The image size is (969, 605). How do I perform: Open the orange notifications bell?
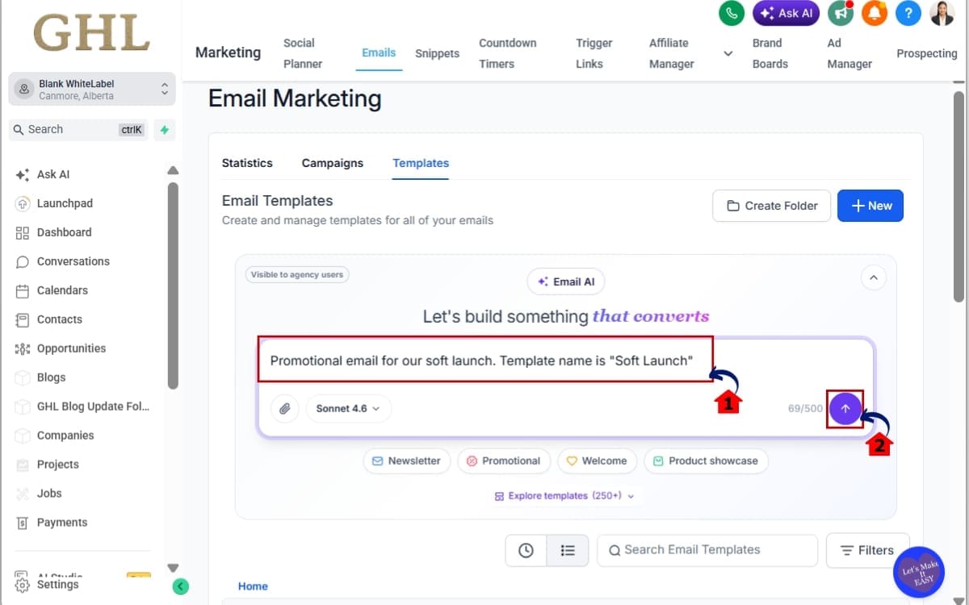[874, 13]
